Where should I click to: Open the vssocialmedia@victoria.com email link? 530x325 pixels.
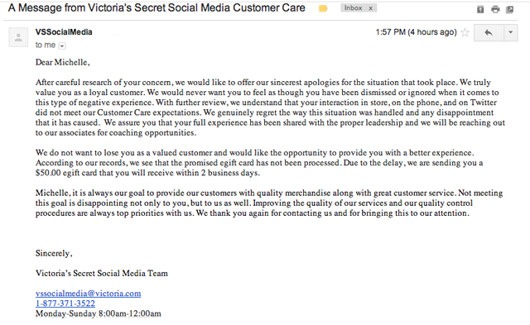coord(89,294)
